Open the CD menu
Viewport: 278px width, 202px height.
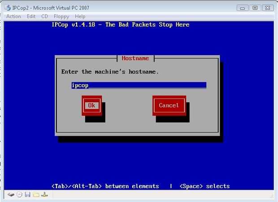click(x=44, y=16)
